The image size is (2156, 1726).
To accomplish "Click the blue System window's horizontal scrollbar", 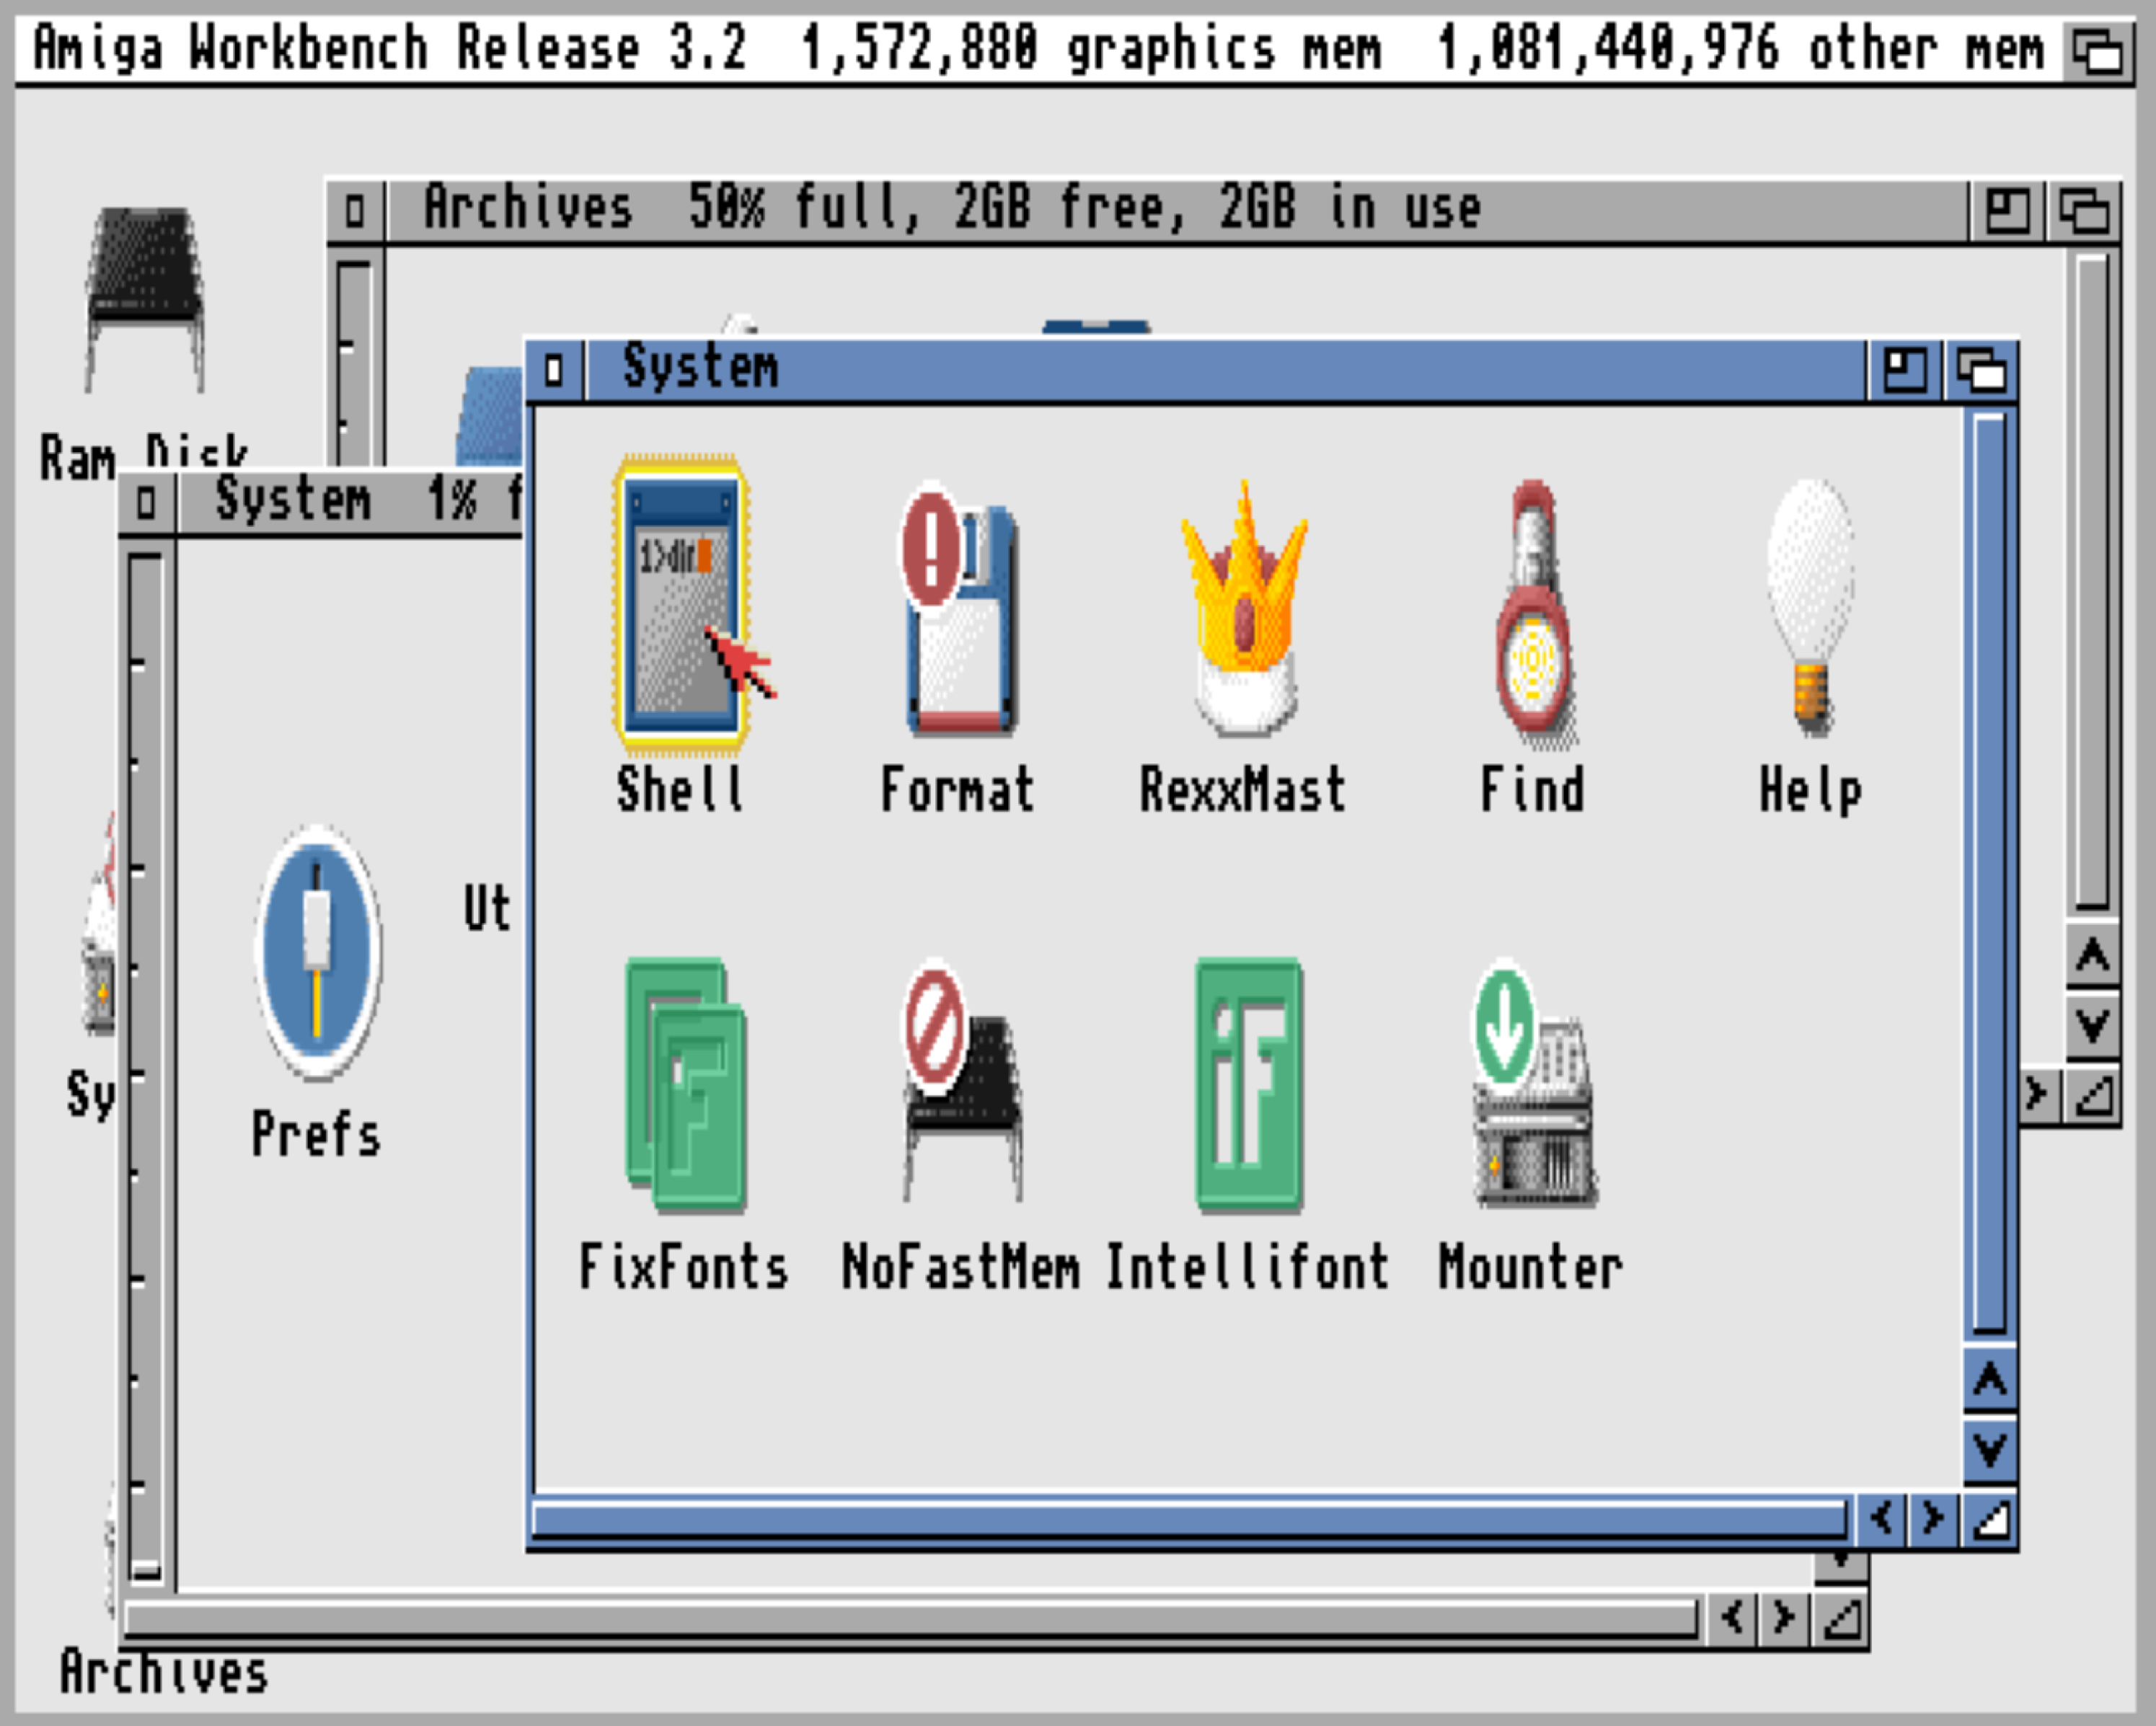I will [x=1188, y=1519].
